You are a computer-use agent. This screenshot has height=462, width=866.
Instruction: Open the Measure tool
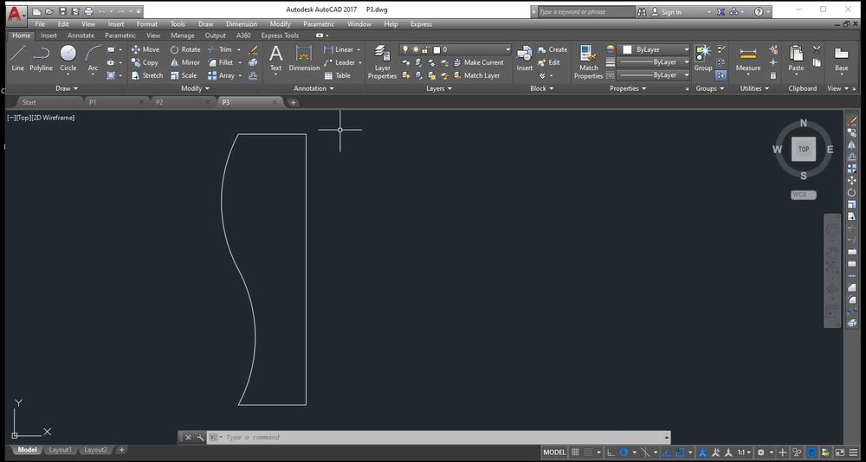[x=748, y=59]
